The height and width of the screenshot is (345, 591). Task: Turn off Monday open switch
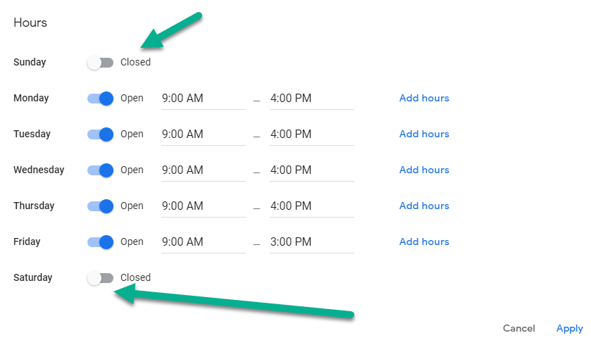(101, 99)
